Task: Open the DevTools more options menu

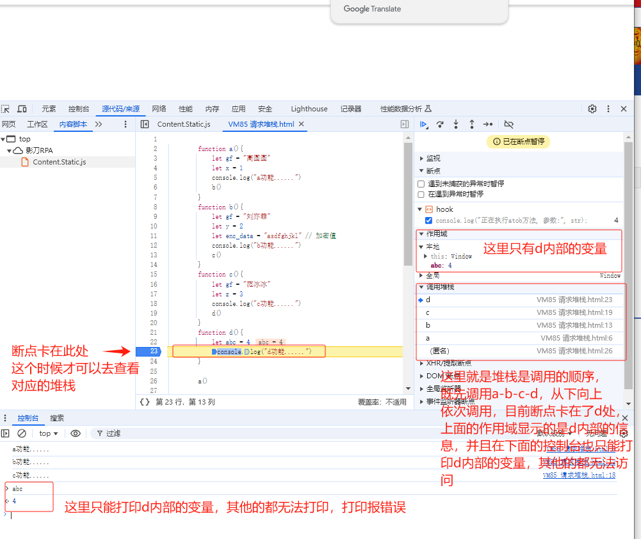Action: pos(608,109)
